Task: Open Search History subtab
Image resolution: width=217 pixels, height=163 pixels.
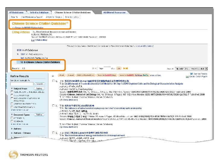Action: click(72, 17)
